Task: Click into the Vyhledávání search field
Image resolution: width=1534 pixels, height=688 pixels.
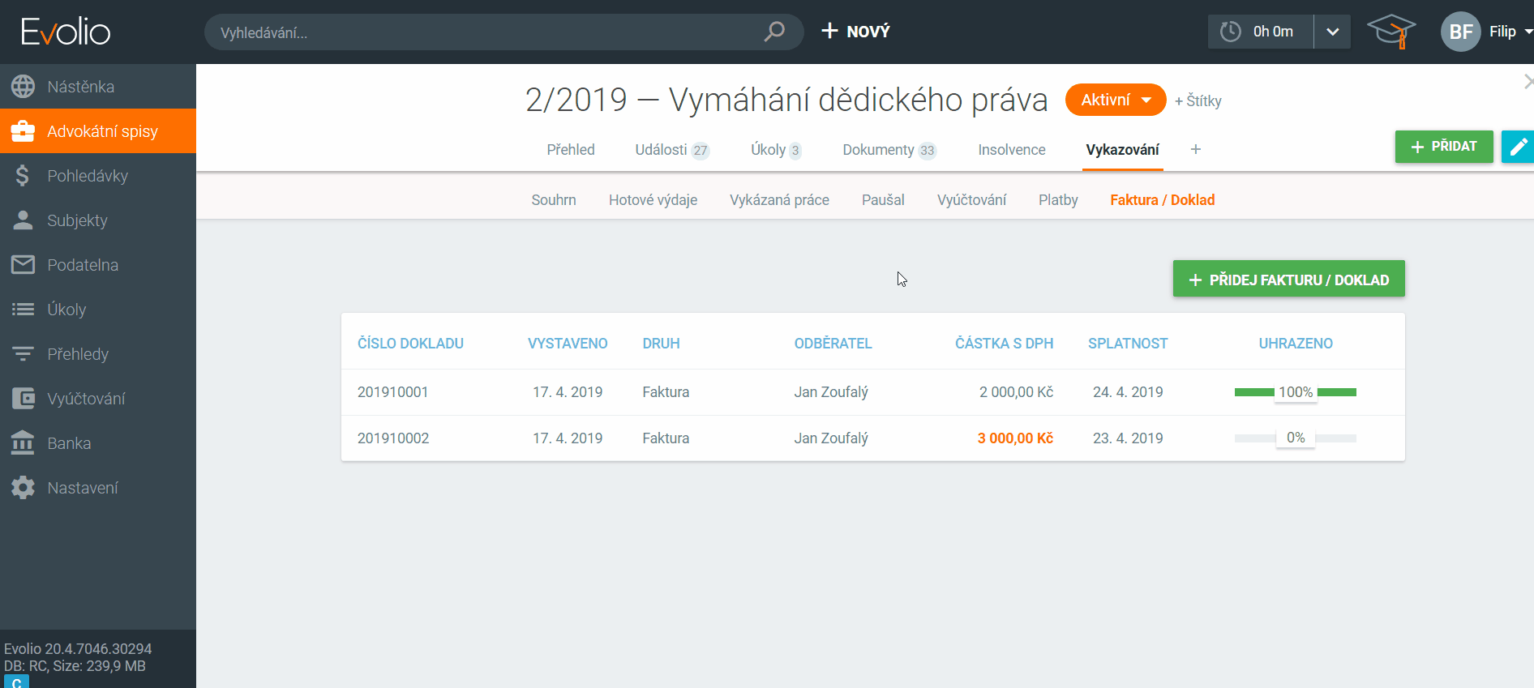Action: (486, 32)
